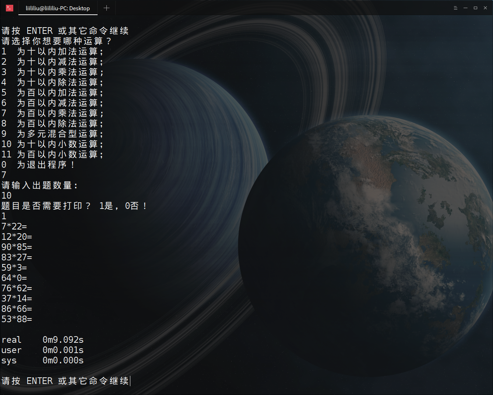Image resolution: width=493 pixels, height=395 pixels.
Task: Click menu line '7 为百以内乘法运算'
Action: 52,113
